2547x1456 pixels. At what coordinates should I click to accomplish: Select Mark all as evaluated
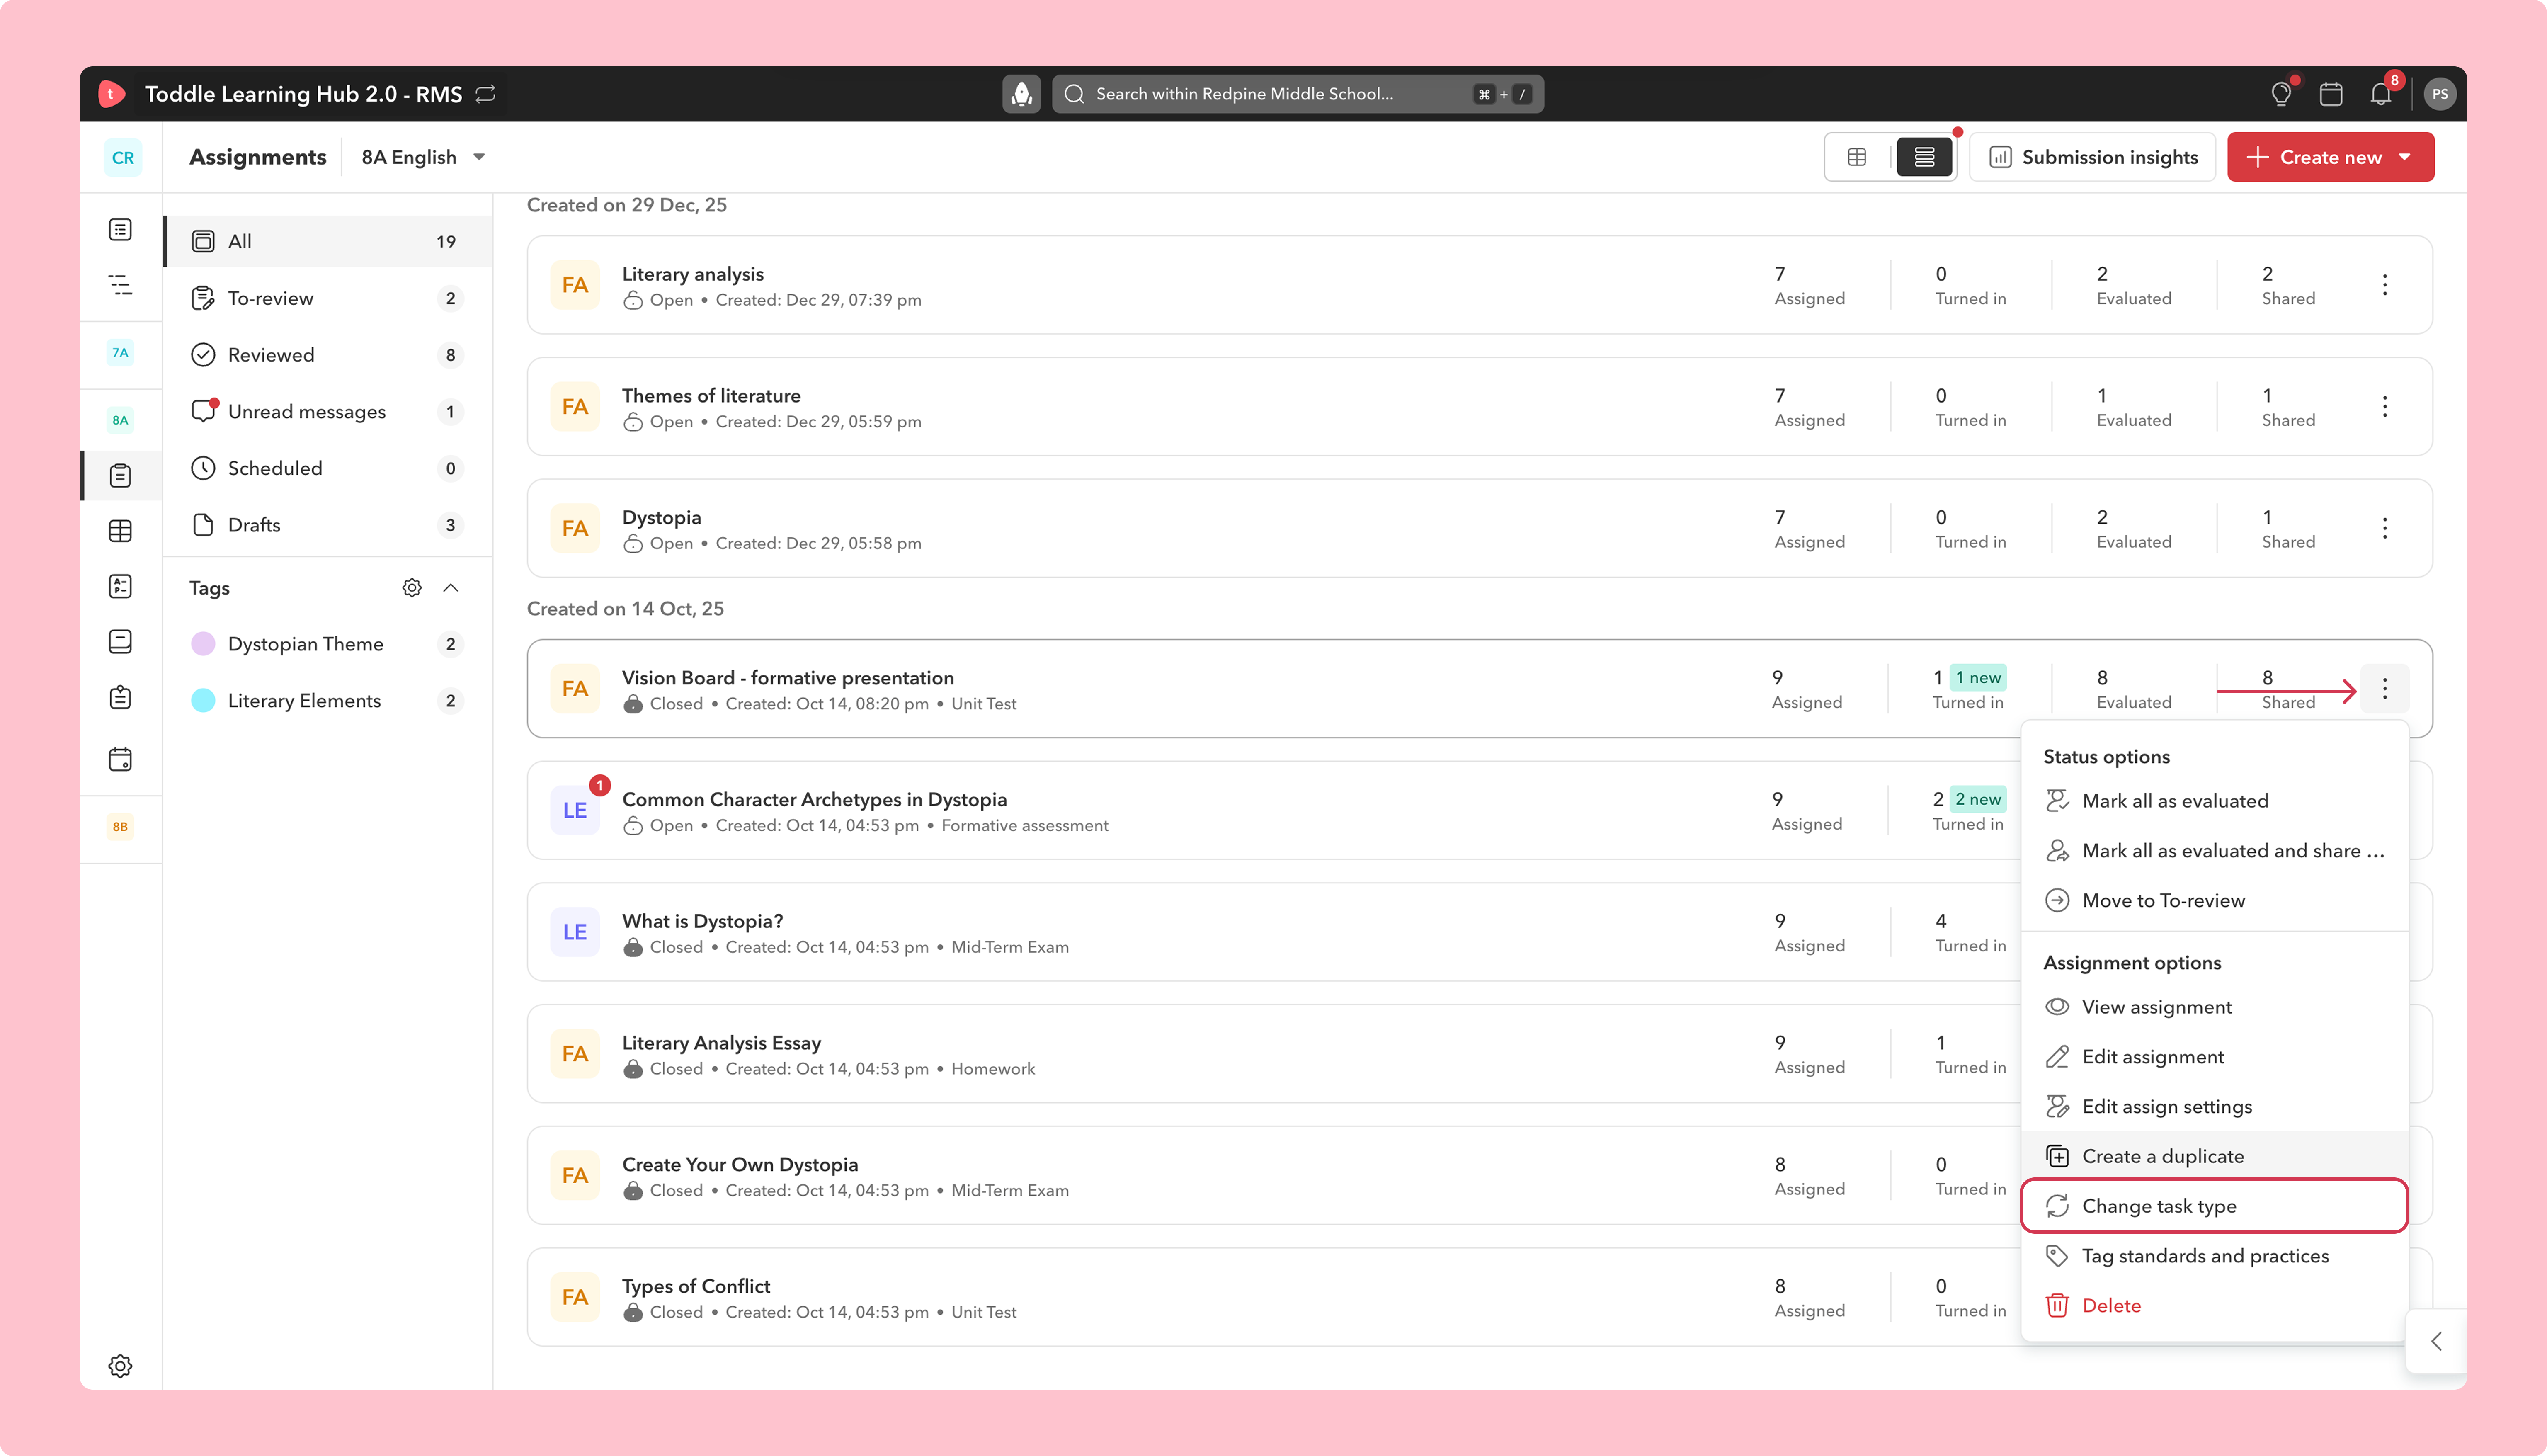point(2213,801)
